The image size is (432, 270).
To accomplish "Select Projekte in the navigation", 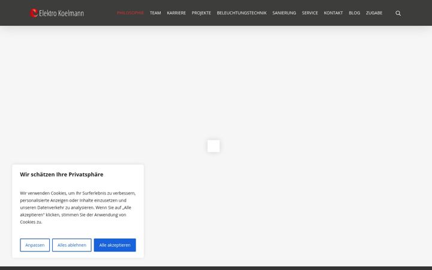I will point(201,13).
